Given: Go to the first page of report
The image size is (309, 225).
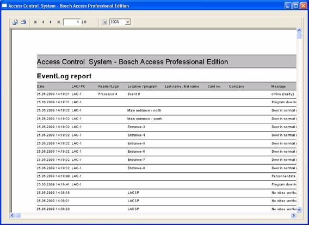Looking at the screenshot, I should 35,22.
